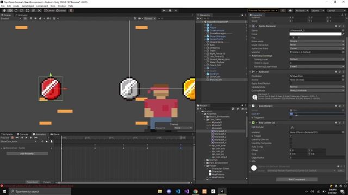Select the Hand tool in toolbar
This screenshot has width=348, height=195.
(x=4, y=10)
